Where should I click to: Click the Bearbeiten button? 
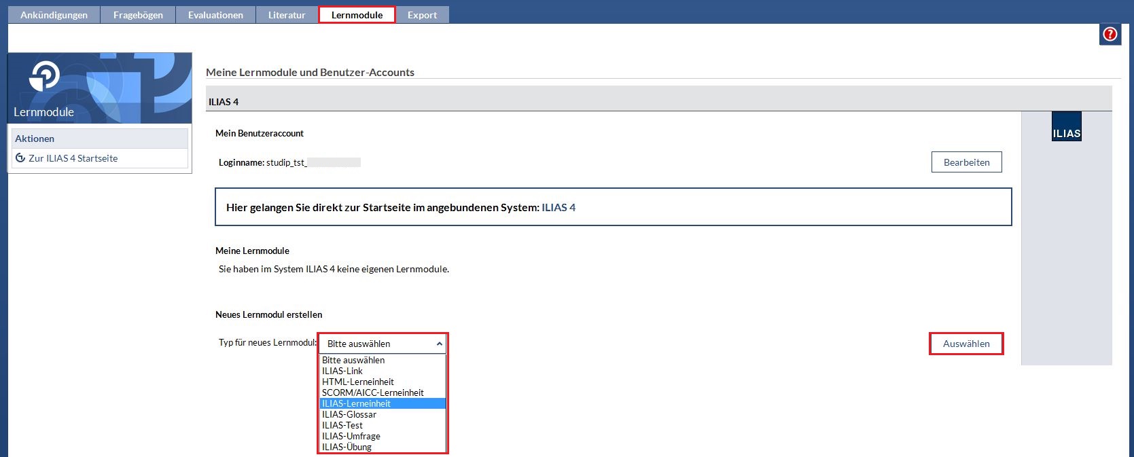point(966,162)
